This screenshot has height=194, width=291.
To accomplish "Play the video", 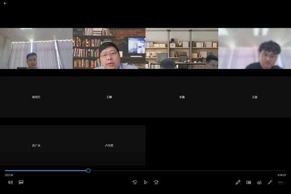I will (146, 182).
